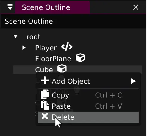This screenshot has height=136, width=147.
Task: Click the plus icon of Add Object
Action: coord(45,80)
